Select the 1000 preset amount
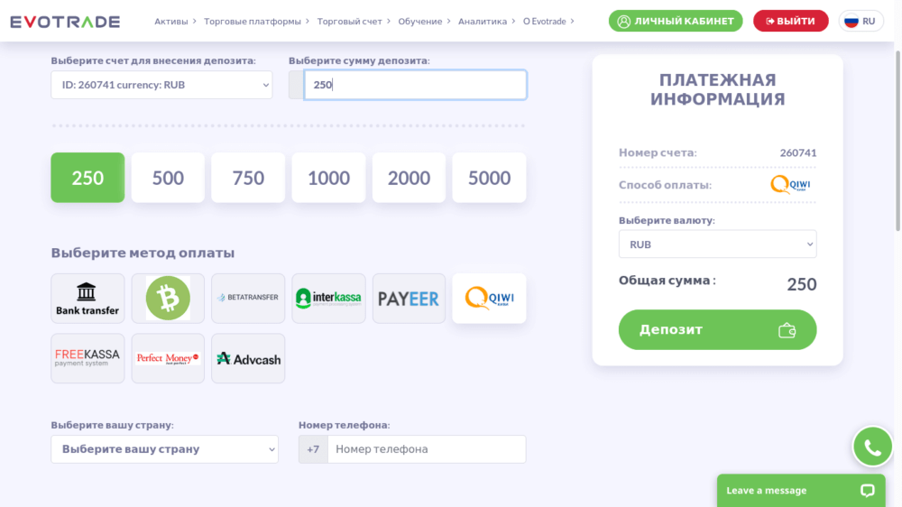Image resolution: width=902 pixels, height=507 pixels. (328, 178)
